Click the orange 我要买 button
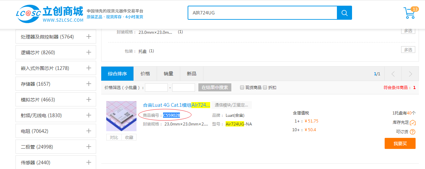The width and height of the screenshot is (425, 169). pyautogui.click(x=400, y=143)
